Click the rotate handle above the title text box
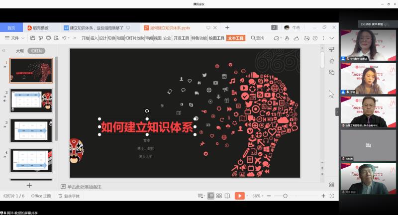 (x=147, y=111)
